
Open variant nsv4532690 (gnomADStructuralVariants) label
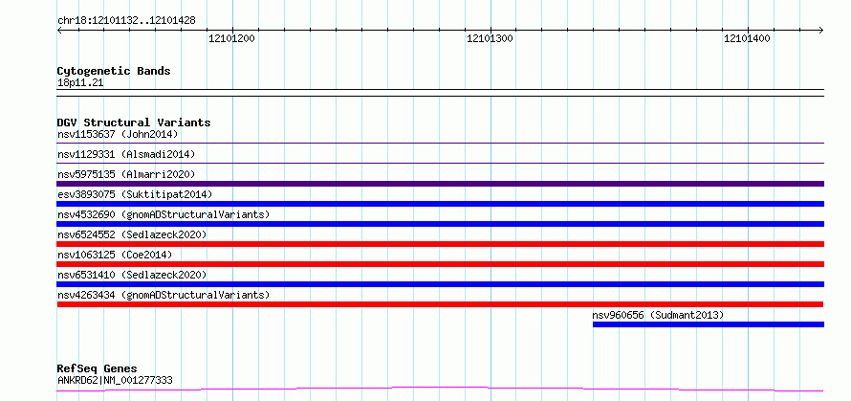pos(164,214)
